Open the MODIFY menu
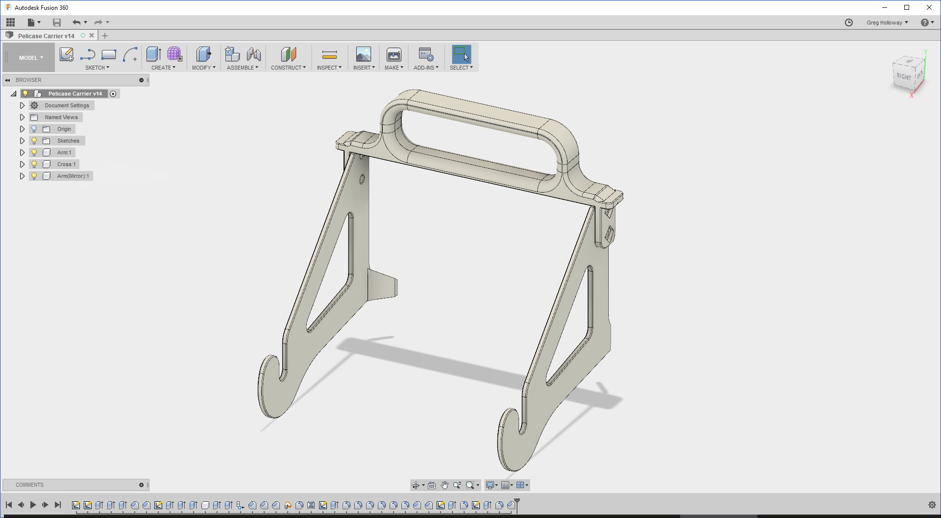Screen dimensions: 941x518 coord(203,68)
